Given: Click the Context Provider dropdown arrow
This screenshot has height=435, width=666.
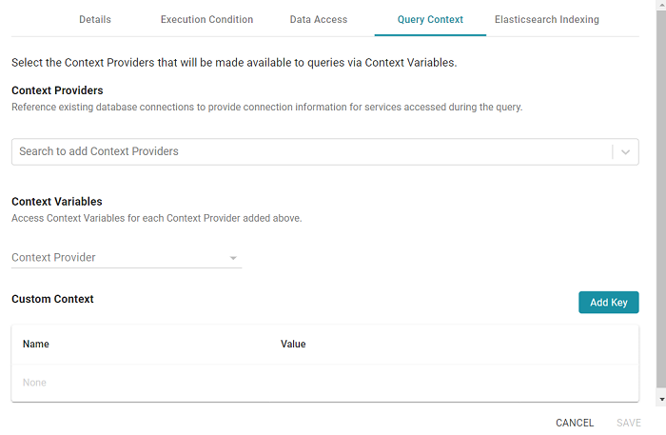Looking at the screenshot, I should [233, 258].
